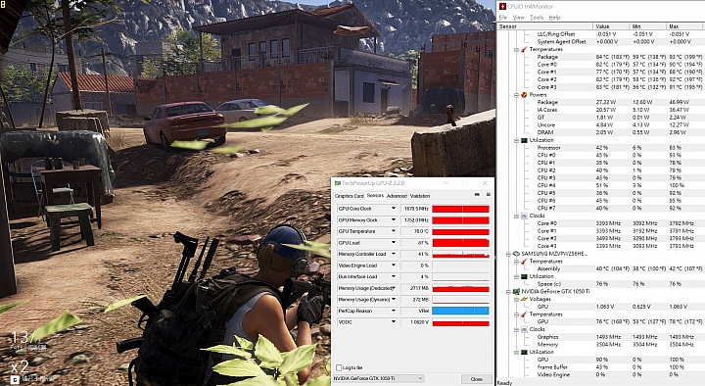This screenshot has width=705, height=386.
Task: Open the Memory Usage (Dedicated) dropdown
Action: [394, 288]
